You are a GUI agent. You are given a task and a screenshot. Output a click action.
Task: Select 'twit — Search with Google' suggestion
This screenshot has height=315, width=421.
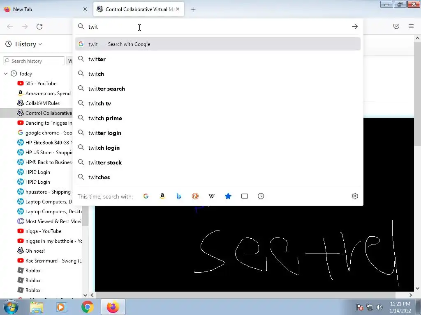[218, 44]
